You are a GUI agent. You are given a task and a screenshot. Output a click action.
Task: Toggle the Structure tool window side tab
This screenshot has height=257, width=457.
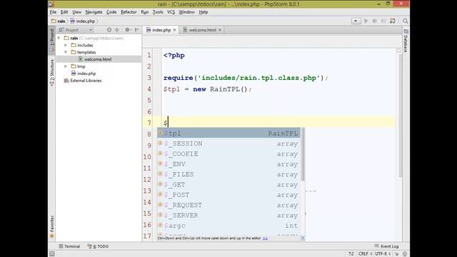click(x=51, y=73)
